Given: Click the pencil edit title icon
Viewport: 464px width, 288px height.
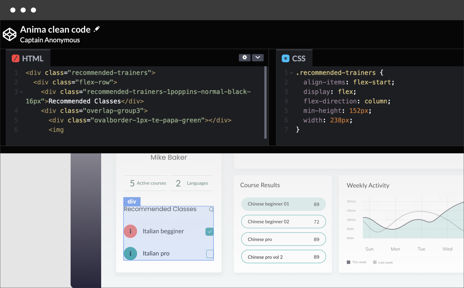Looking at the screenshot, I should coord(97,29).
